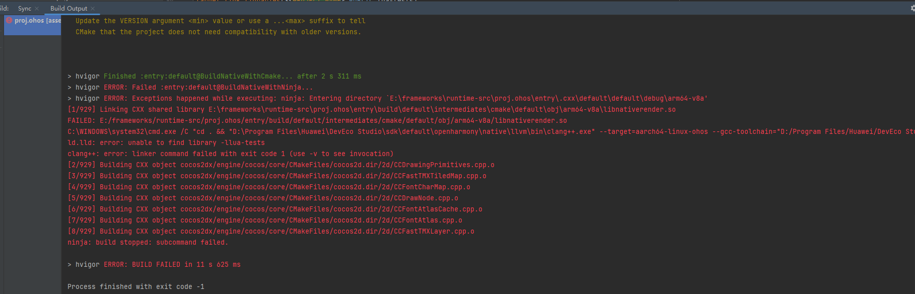Click the BUILD FAILED error line
The height and width of the screenshot is (294, 915).
(171, 265)
